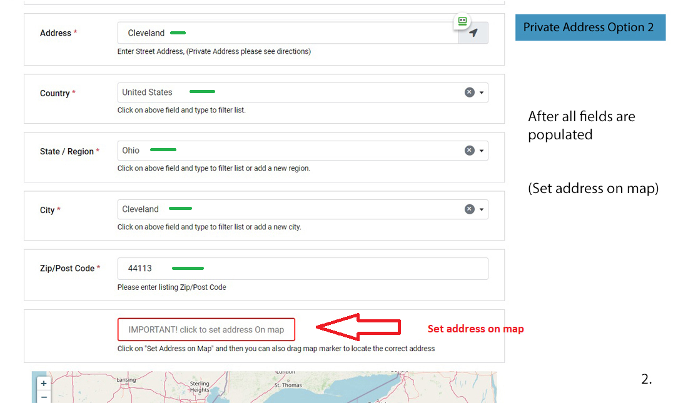Zoom in on the map
This screenshot has height=403, width=688.
click(x=44, y=383)
